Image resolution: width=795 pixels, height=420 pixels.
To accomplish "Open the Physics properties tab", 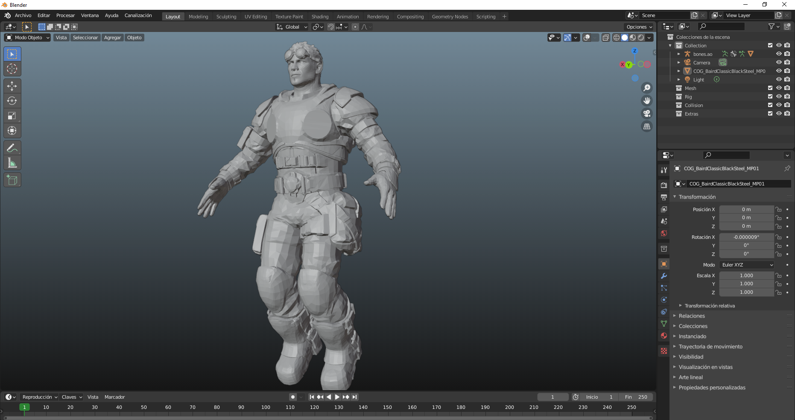I will [x=664, y=300].
